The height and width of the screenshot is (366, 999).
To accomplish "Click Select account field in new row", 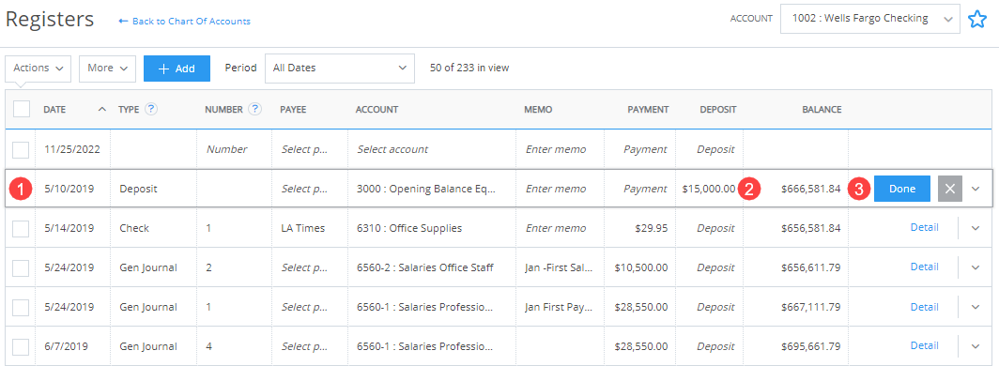I will coord(433,149).
